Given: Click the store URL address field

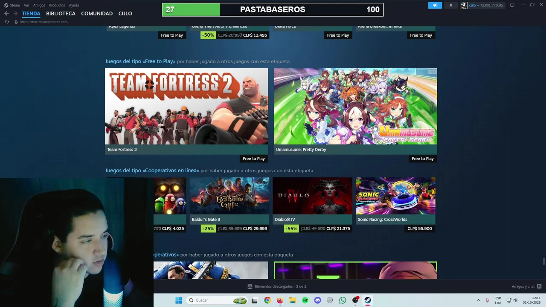Looking at the screenshot, I should click(x=44, y=22).
